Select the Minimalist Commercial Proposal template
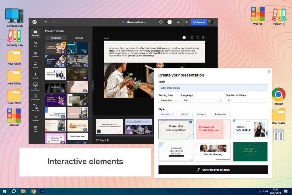 pyautogui.click(x=176, y=151)
